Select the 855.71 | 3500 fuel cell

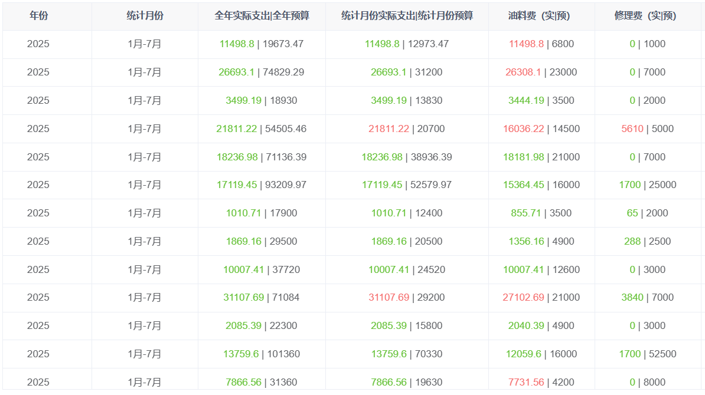click(x=541, y=213)
